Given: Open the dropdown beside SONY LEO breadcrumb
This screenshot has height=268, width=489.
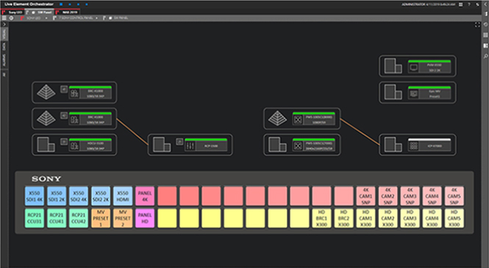Looking at the screenshot, I should pos(46,18).
